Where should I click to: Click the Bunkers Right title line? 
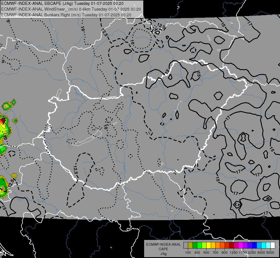pos(66,15)
